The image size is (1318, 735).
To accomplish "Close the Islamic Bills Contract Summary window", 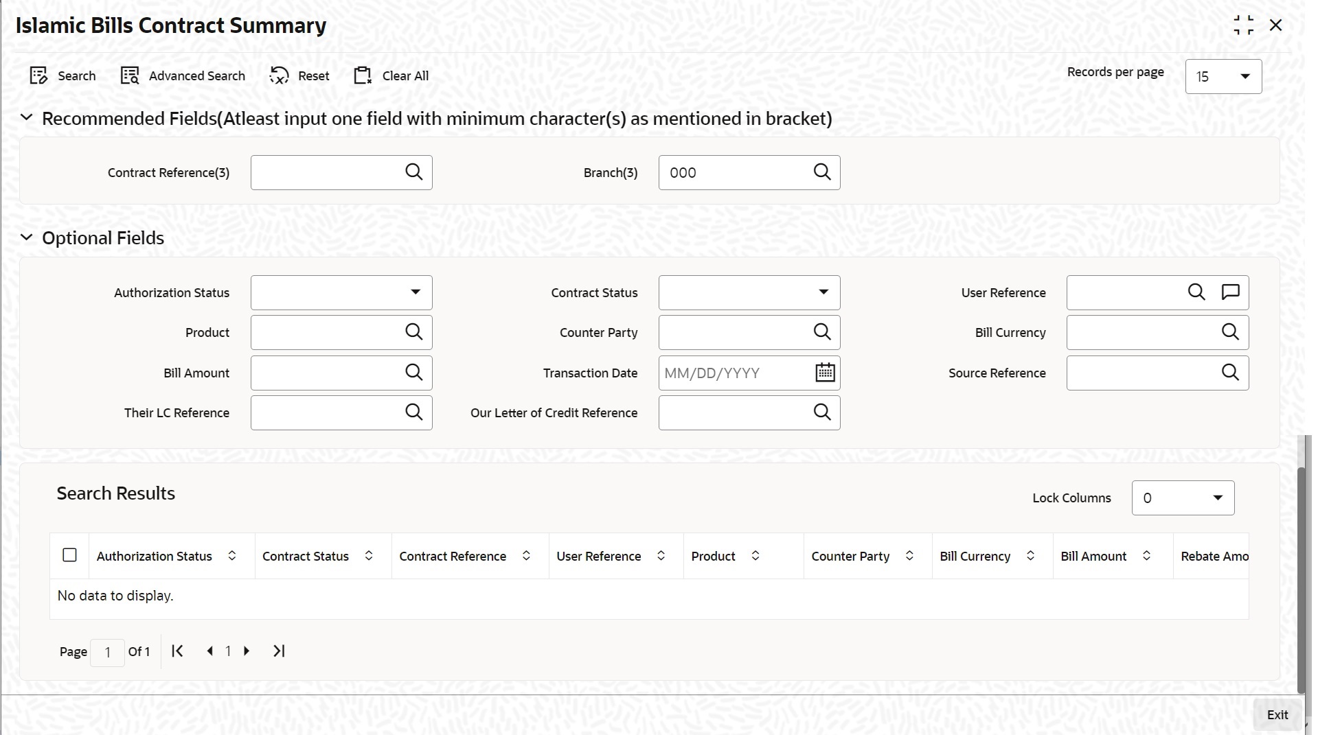I will coord(1276,25).
